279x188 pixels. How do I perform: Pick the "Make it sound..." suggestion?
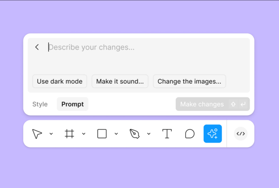(x=120, y=81)
